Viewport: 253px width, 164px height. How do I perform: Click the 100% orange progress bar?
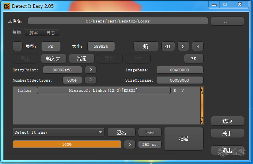[67, 144]
